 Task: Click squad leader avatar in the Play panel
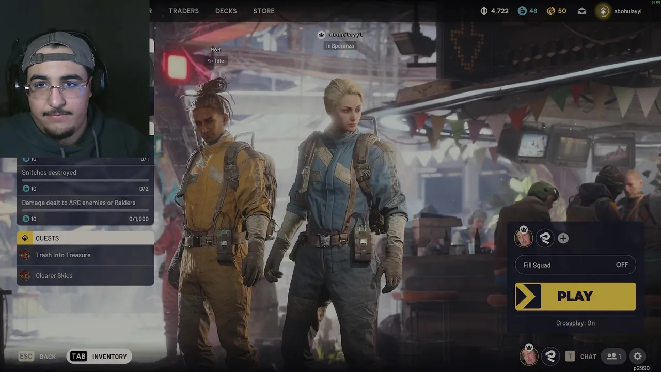point(523,238)
